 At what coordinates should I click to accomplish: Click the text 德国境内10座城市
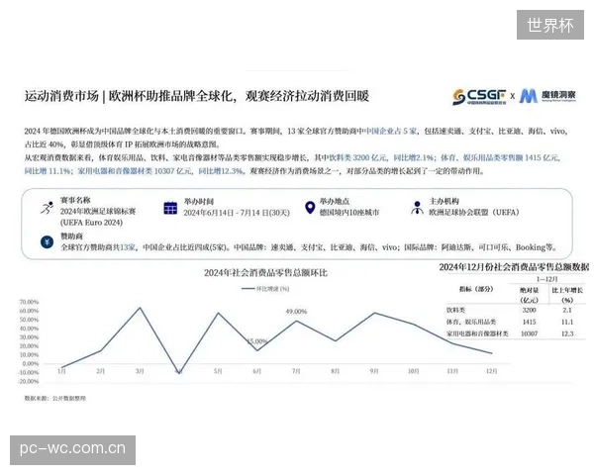[349, 213]
